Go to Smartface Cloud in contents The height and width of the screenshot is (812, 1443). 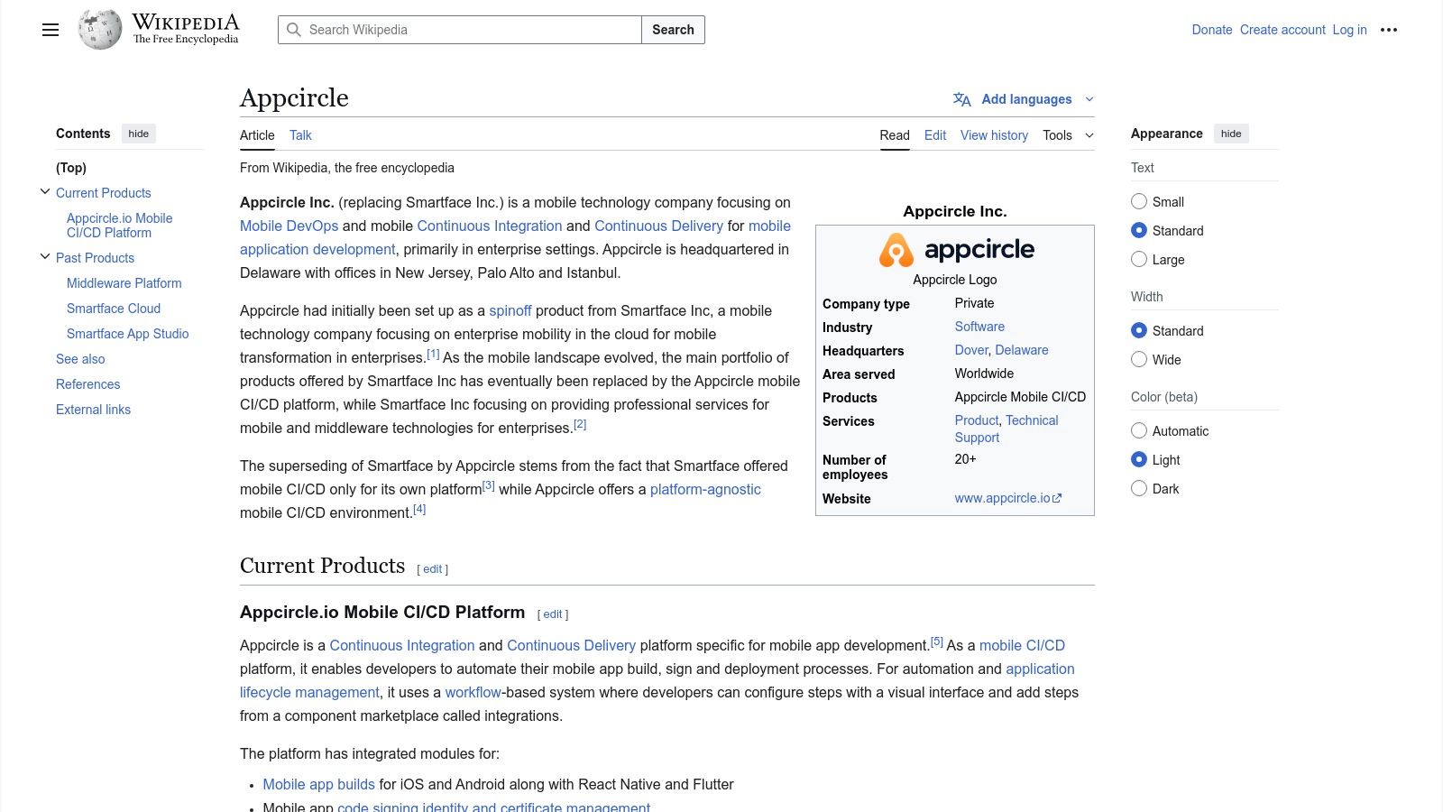click(x=114, y=309)
